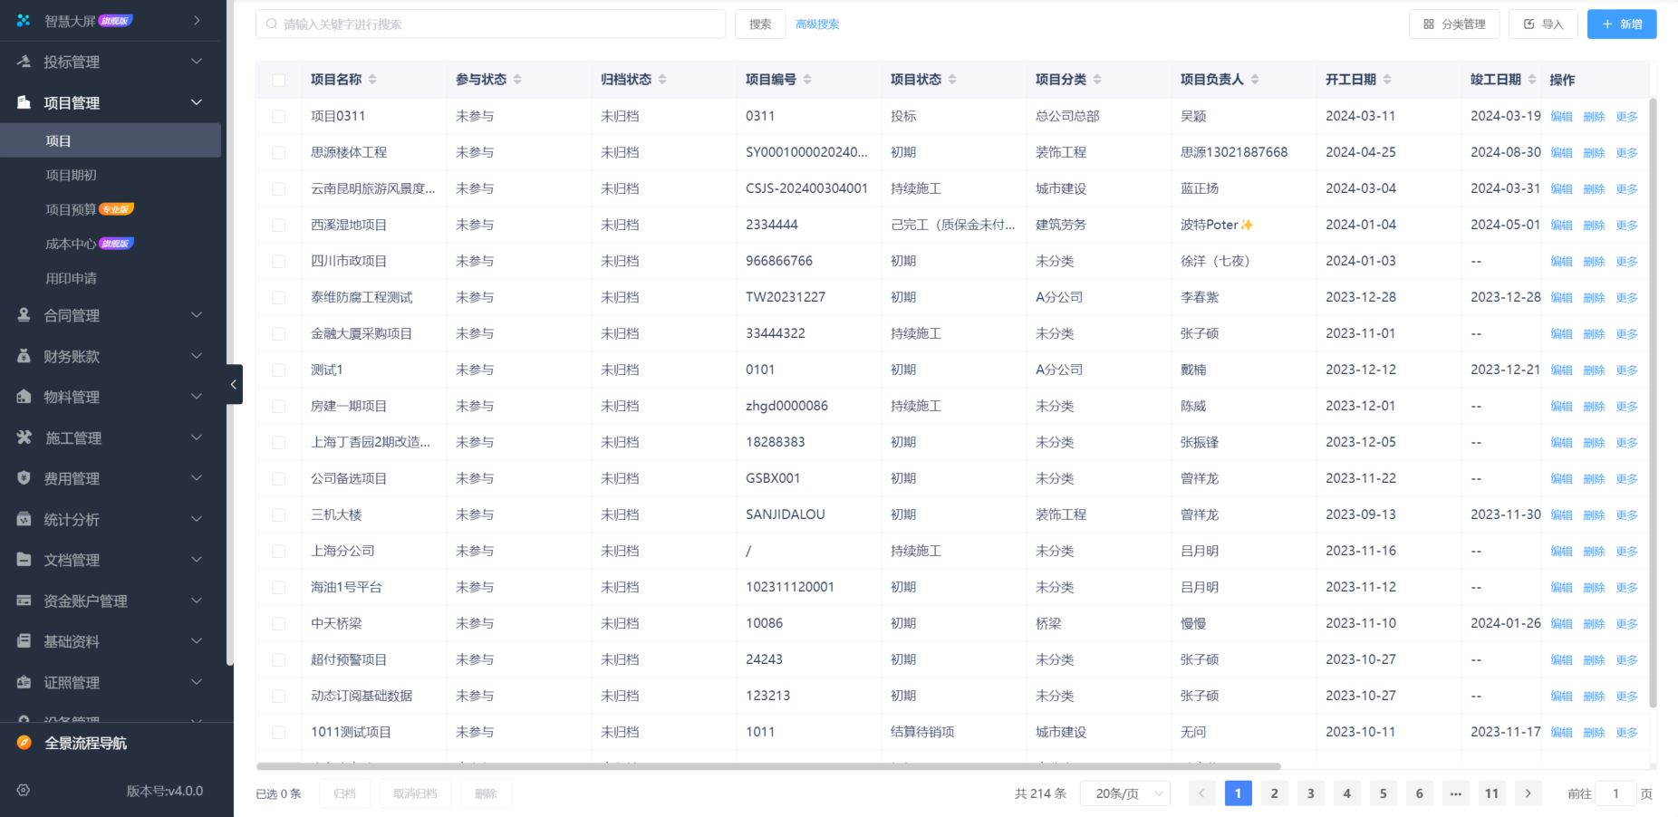
Task: Click the 统计分析 sidebar icon
Action: 22,519
